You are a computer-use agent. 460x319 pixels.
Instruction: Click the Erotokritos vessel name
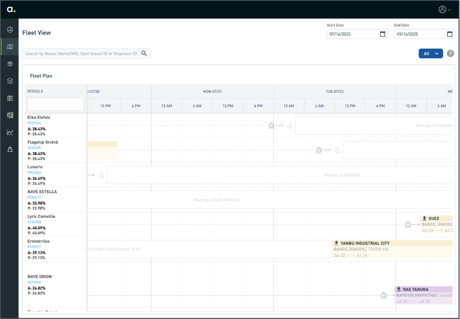click(39, 241)
